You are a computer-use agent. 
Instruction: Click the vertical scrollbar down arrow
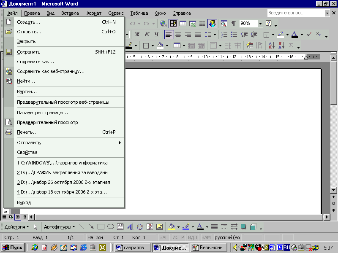[x=333, y=190]
